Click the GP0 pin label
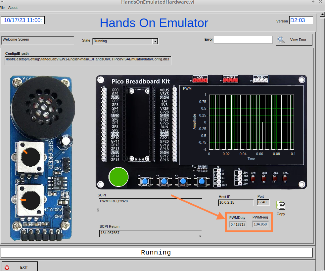The width and height of the screenshot is (325, 271). pyautogui.click(x=115, y=90)
